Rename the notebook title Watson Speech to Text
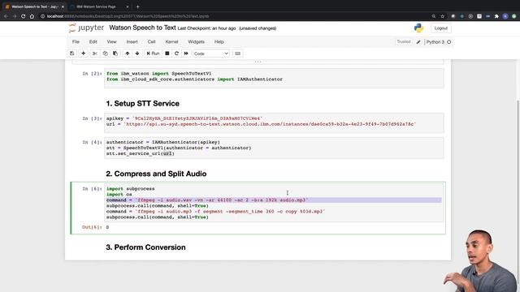 tap(142, 28)
